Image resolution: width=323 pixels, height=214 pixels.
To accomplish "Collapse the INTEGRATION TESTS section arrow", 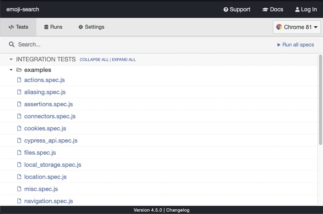I will tap(11, 59).
